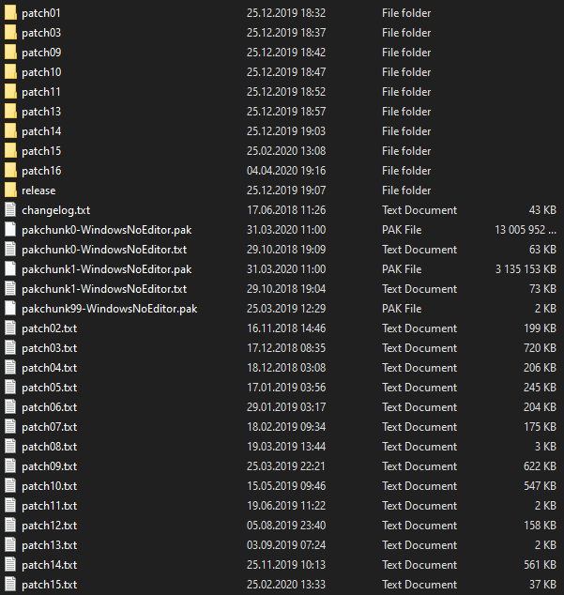Select the patch13 folder icon
This screenshot has height=595, width=564.
coord(10,112)
